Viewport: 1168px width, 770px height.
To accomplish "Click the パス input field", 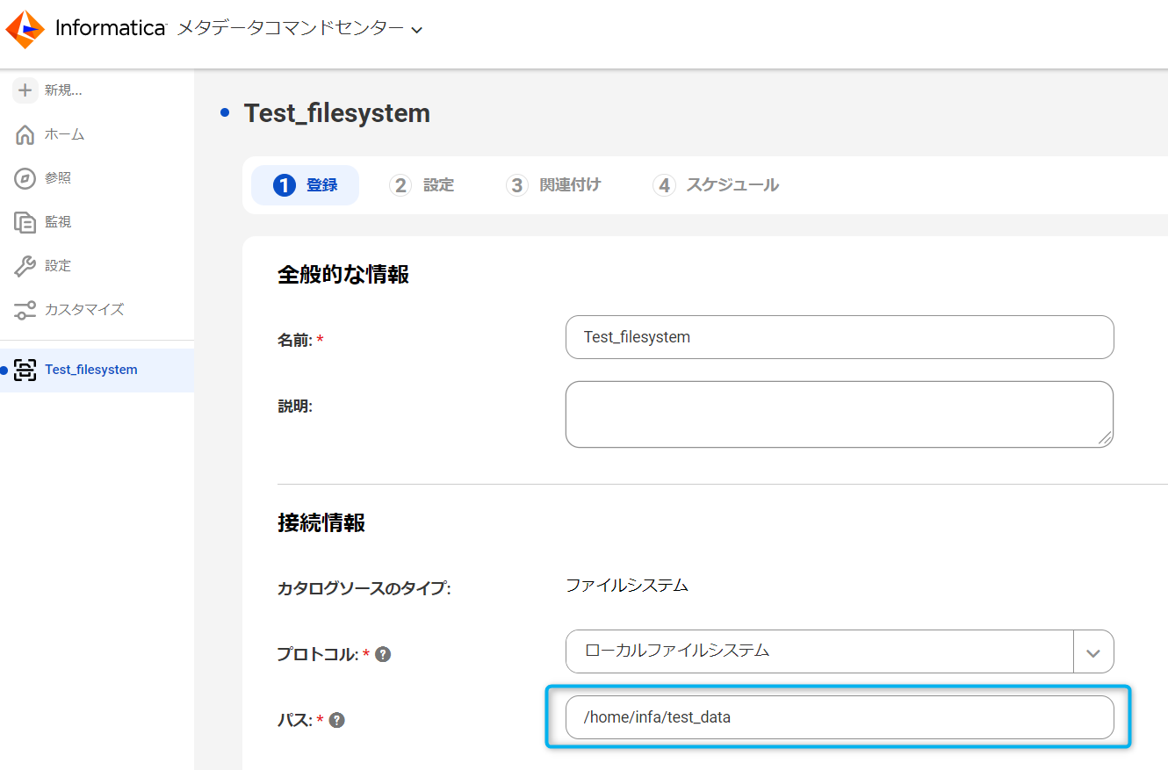I will click(x=839, y=717).
